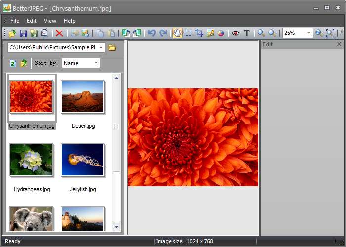Click the color adjustment pie icon

pyautogui.click(x=221, y=33)
